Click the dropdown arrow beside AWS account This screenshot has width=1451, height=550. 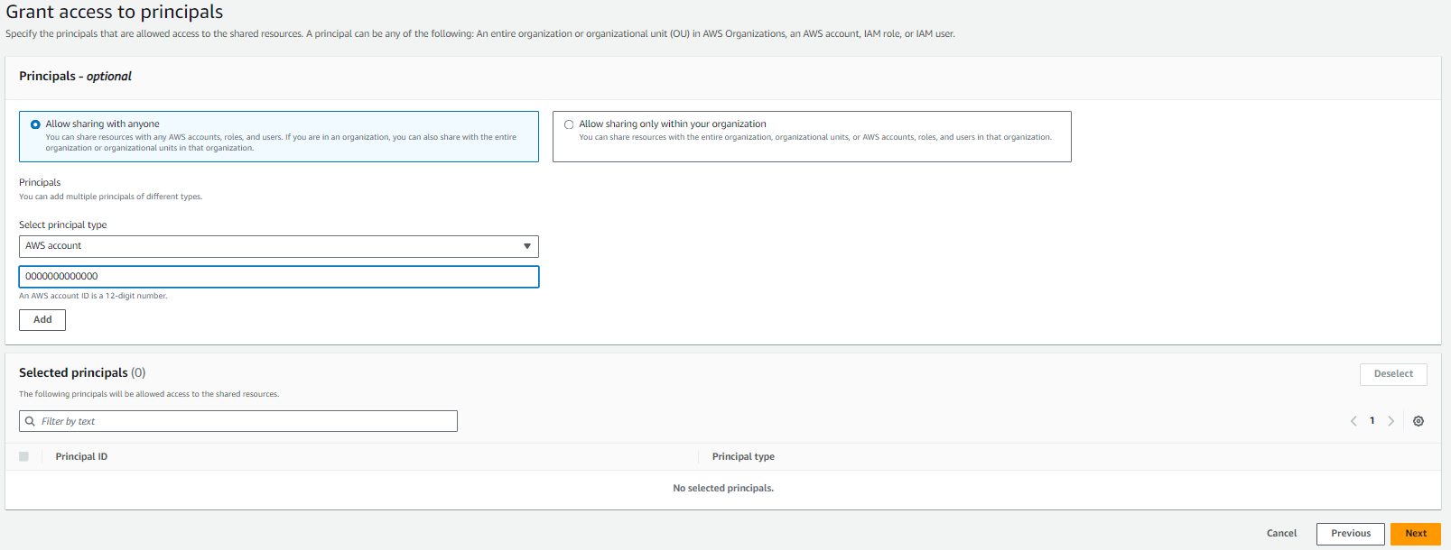point(527,246)
